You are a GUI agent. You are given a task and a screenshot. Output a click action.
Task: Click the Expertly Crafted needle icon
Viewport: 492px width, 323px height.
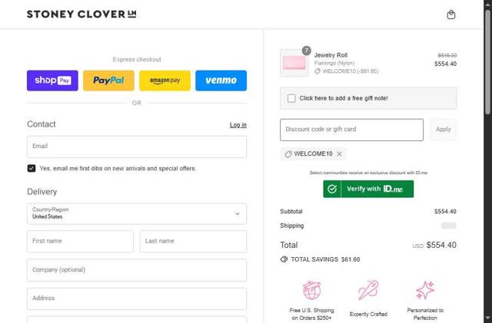pyautogui.click(x=368, y=290)
